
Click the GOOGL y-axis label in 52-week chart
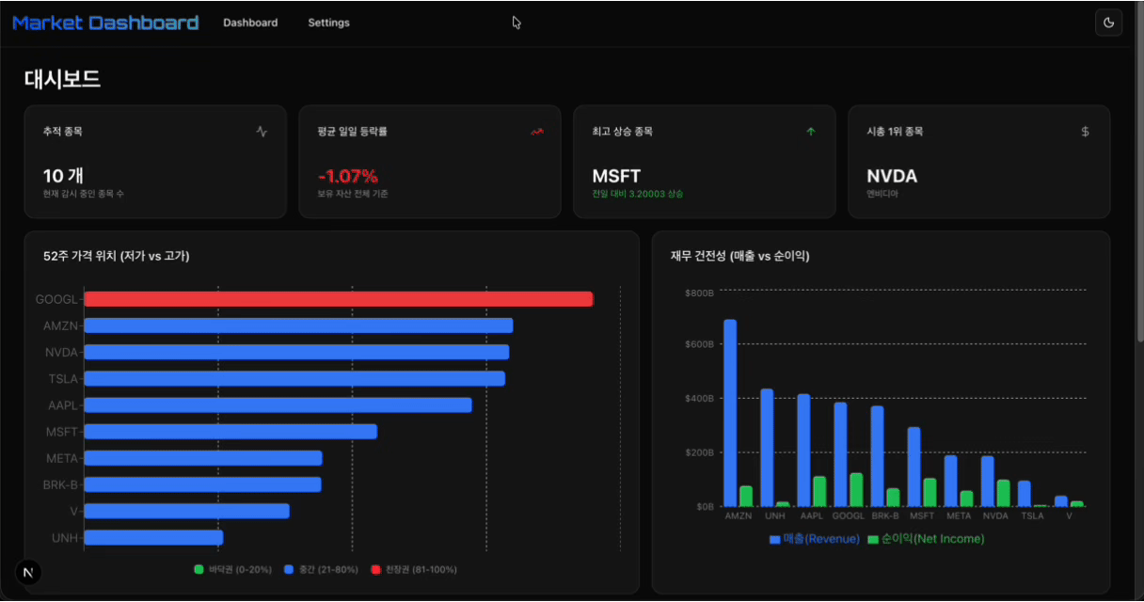[56, 299]
